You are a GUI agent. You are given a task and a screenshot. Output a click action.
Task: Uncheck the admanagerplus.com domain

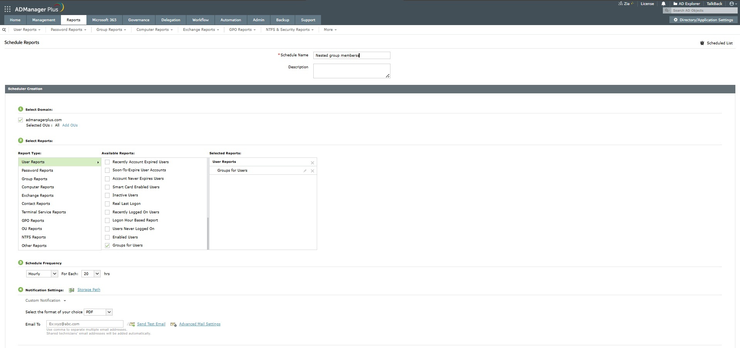tap(20, 120)
